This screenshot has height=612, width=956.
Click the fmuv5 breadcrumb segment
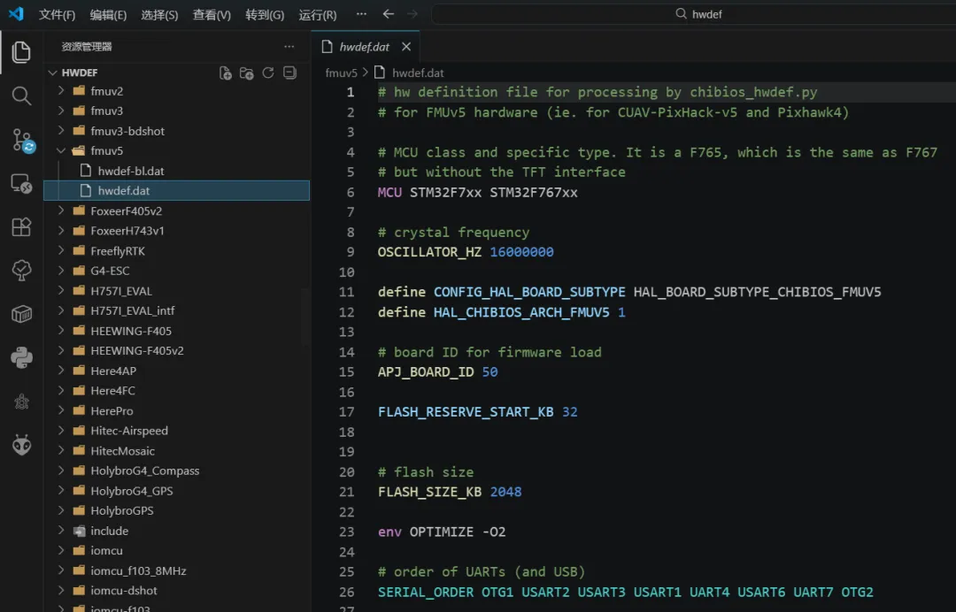[x=341, y=73]
